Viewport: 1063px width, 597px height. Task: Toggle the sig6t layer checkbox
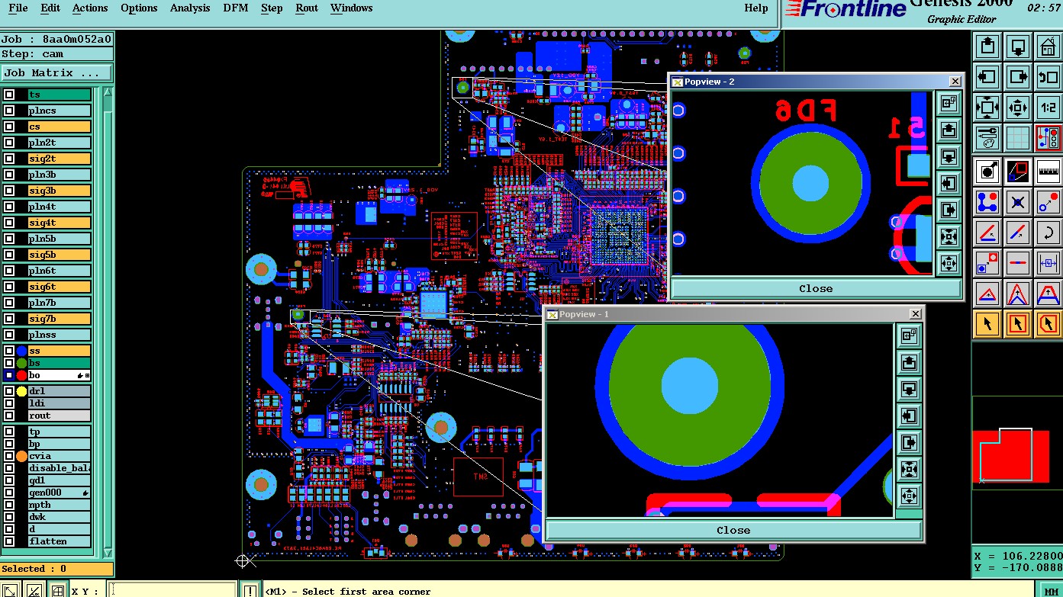[9, 287]
